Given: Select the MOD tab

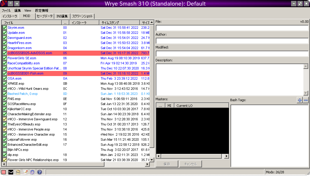Looking at the screenshot, I should coord(27,16).
